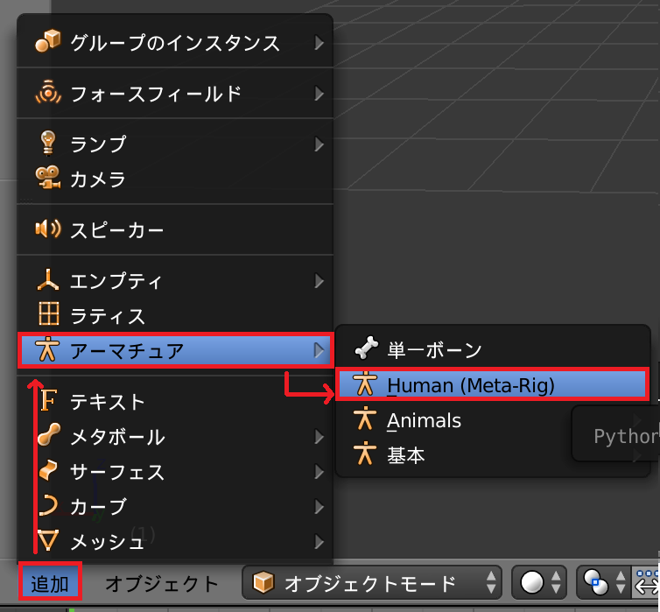Click the single bone icon
This screenshot has height=612, width=660.
coord(366,348)
